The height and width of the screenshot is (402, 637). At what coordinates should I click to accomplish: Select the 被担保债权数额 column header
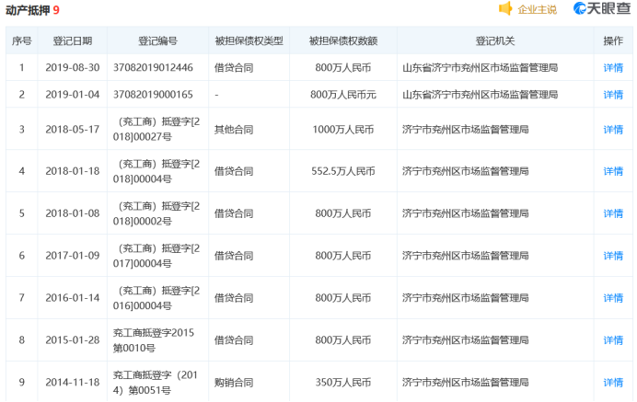click(x=342, y=41)
